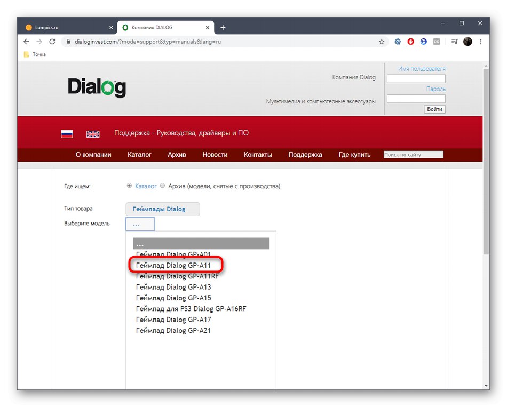Open Chrome three-dot menu
The height and width of the screenshot is (407, 507).
[x=481, y=42]
